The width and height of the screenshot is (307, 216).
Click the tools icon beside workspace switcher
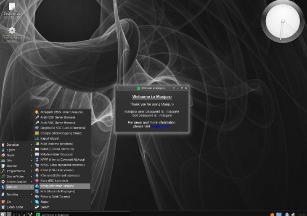tap(30, 214)
